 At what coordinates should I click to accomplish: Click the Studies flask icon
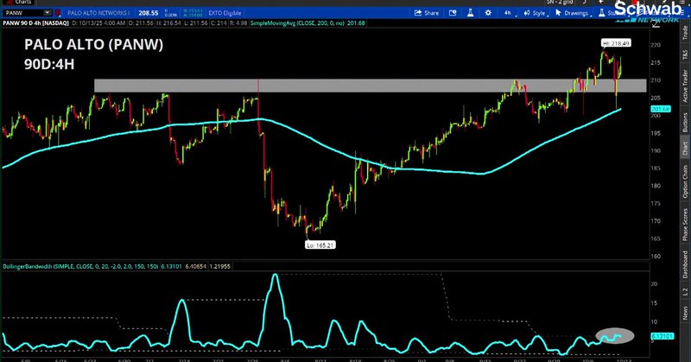pos(601,13)
